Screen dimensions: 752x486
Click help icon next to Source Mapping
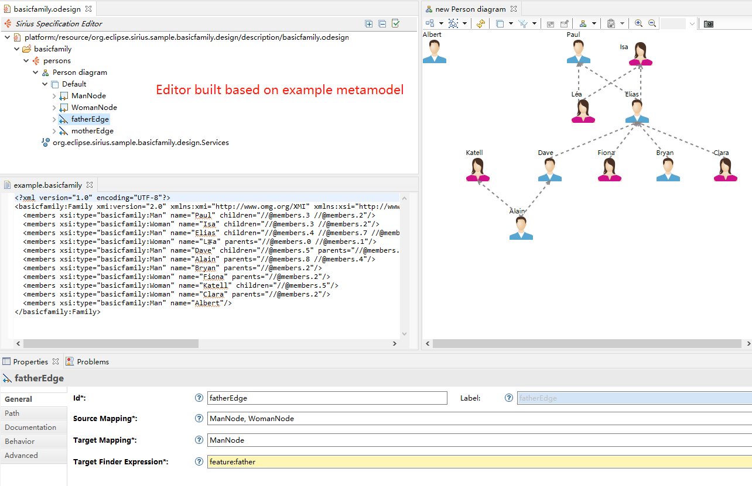tap(199, 419)
